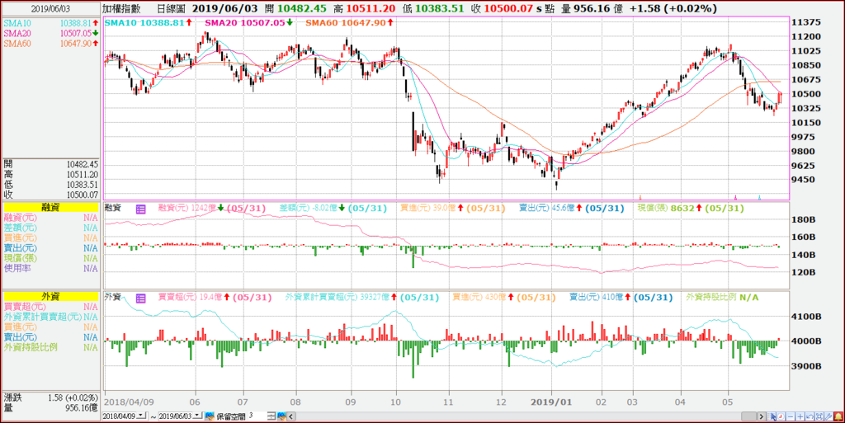Click 外資累計買賣超(元) sidebar row
845x423 pixels.
coord(50,317)
